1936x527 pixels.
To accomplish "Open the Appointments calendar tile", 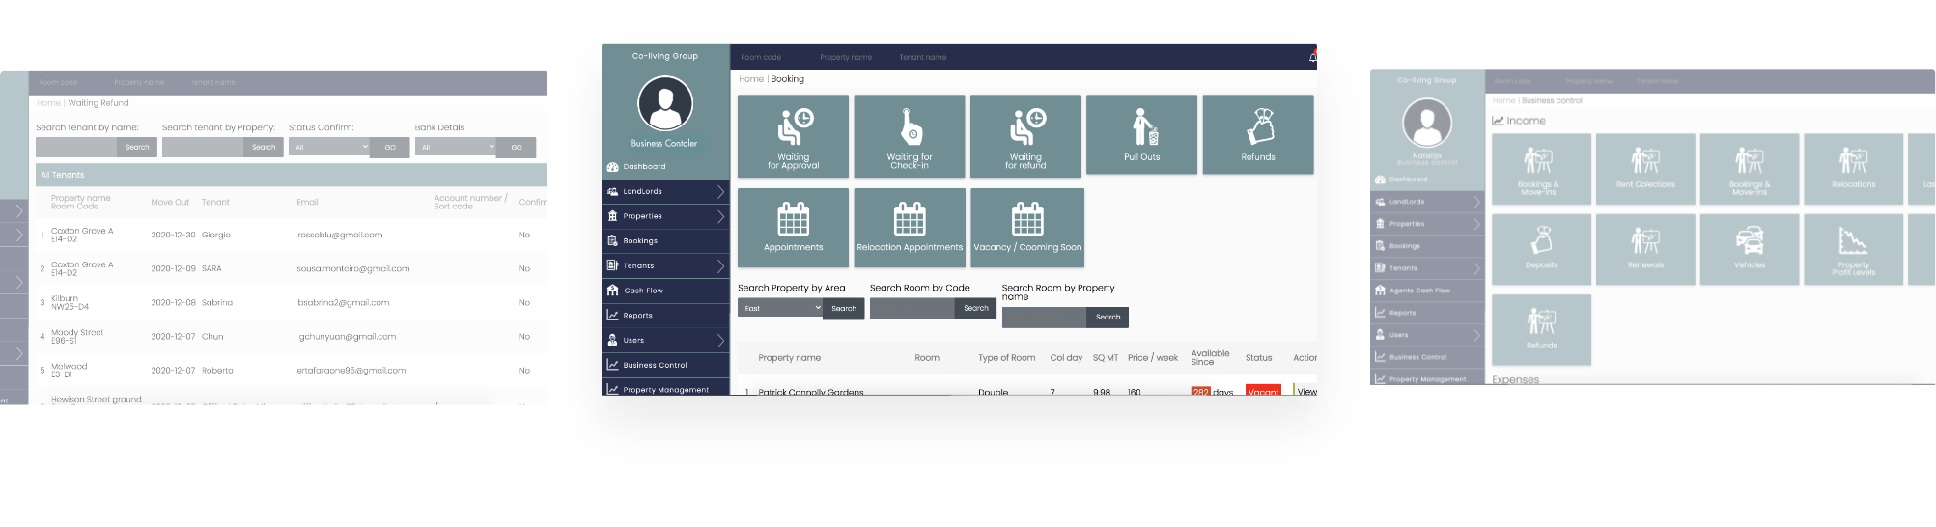I will pos(793,227).
